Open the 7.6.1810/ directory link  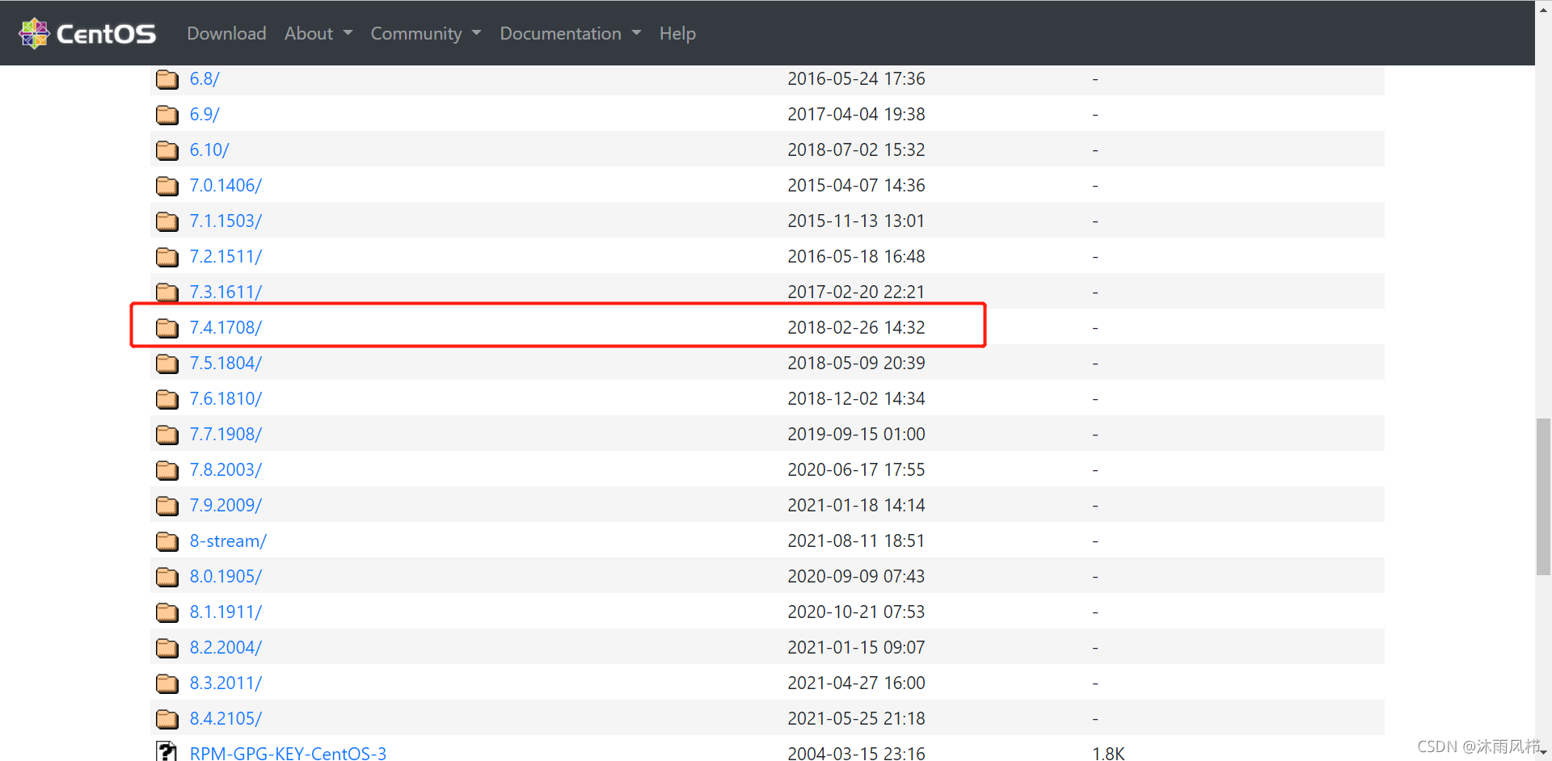pos(226,398)
